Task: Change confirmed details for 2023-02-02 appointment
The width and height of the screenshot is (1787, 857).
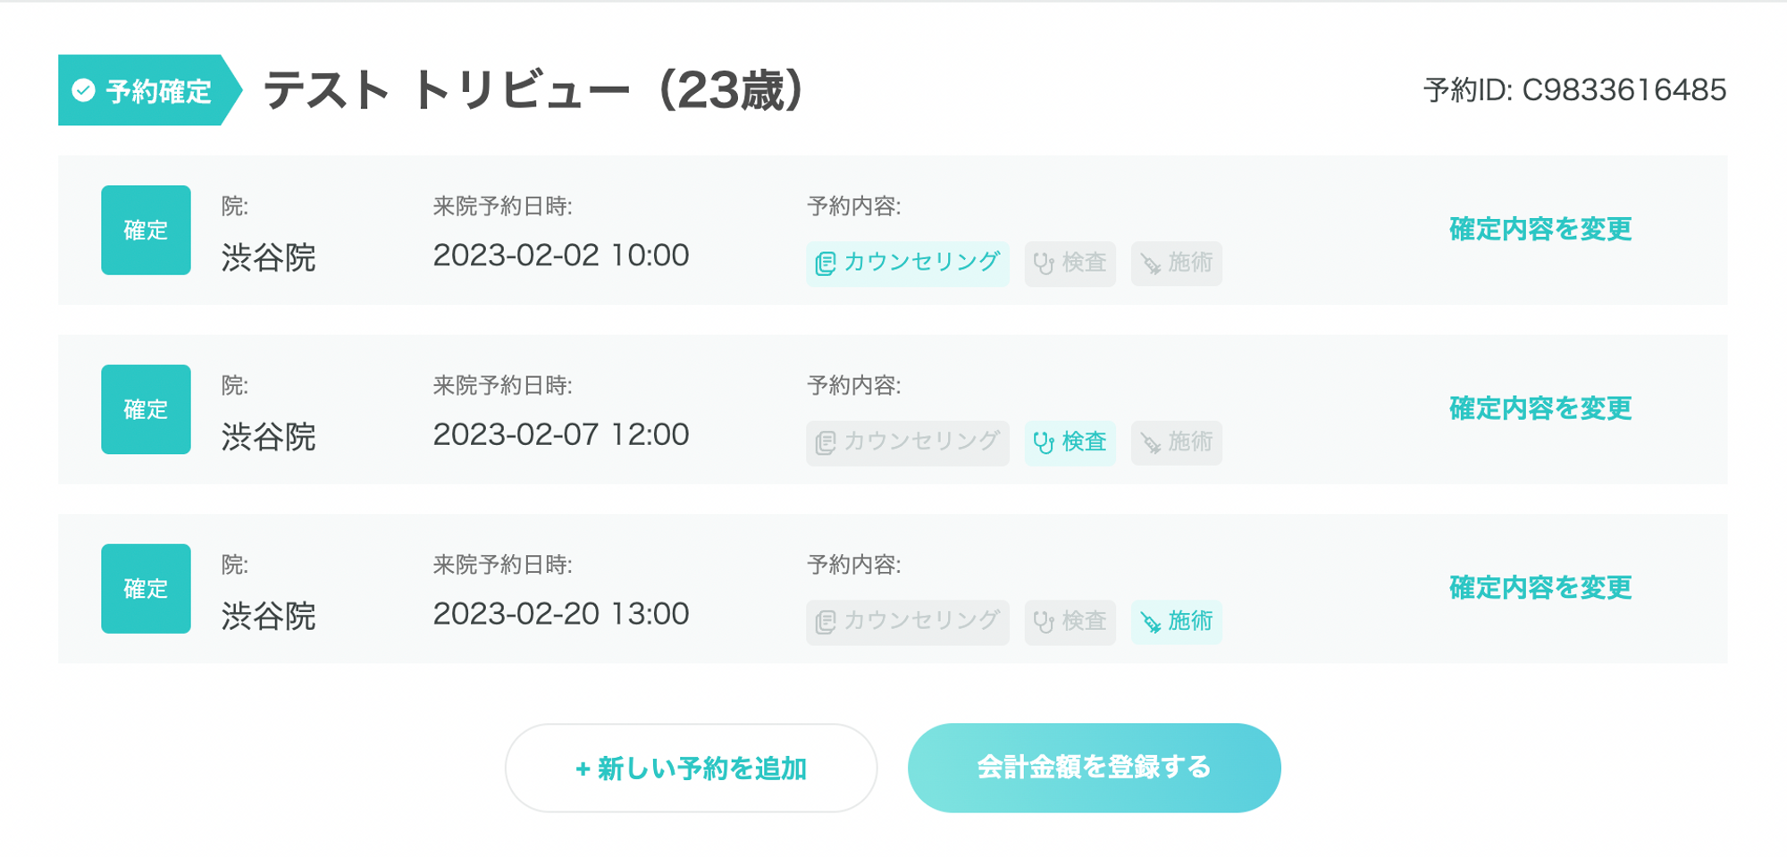Action: click(1540, 230)
